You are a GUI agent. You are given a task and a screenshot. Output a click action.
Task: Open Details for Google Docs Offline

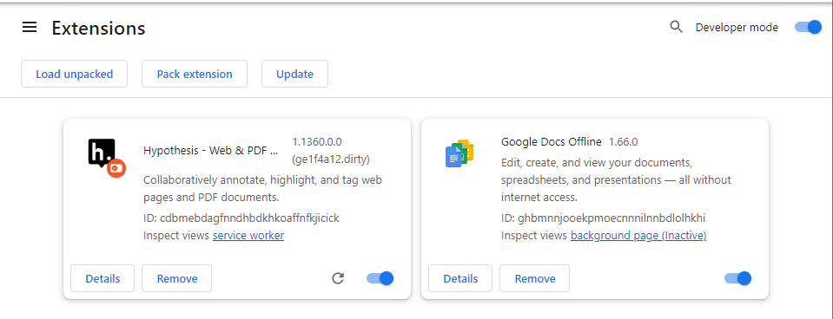coord(460,278)
